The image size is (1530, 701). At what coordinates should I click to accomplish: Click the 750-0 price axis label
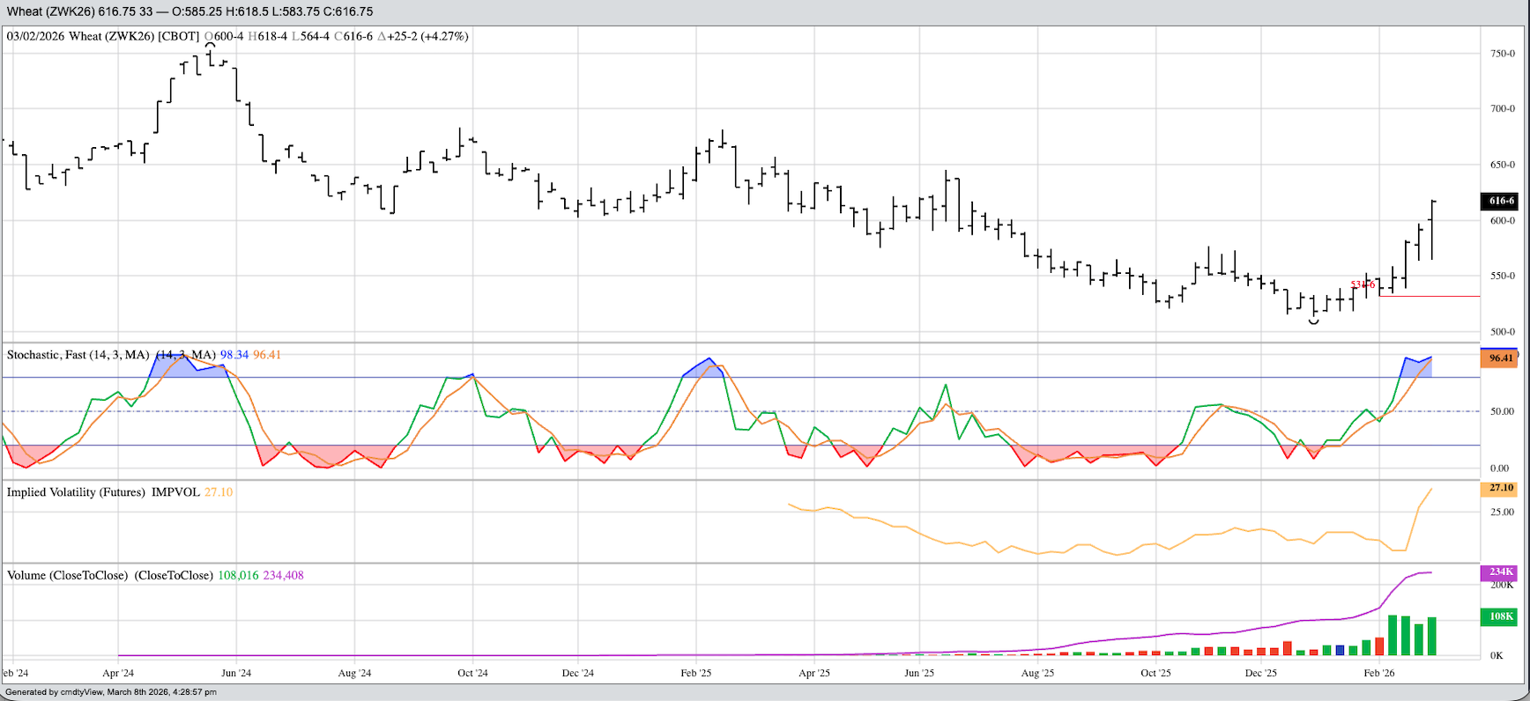pyautogui.click(x=1502, y=54)
